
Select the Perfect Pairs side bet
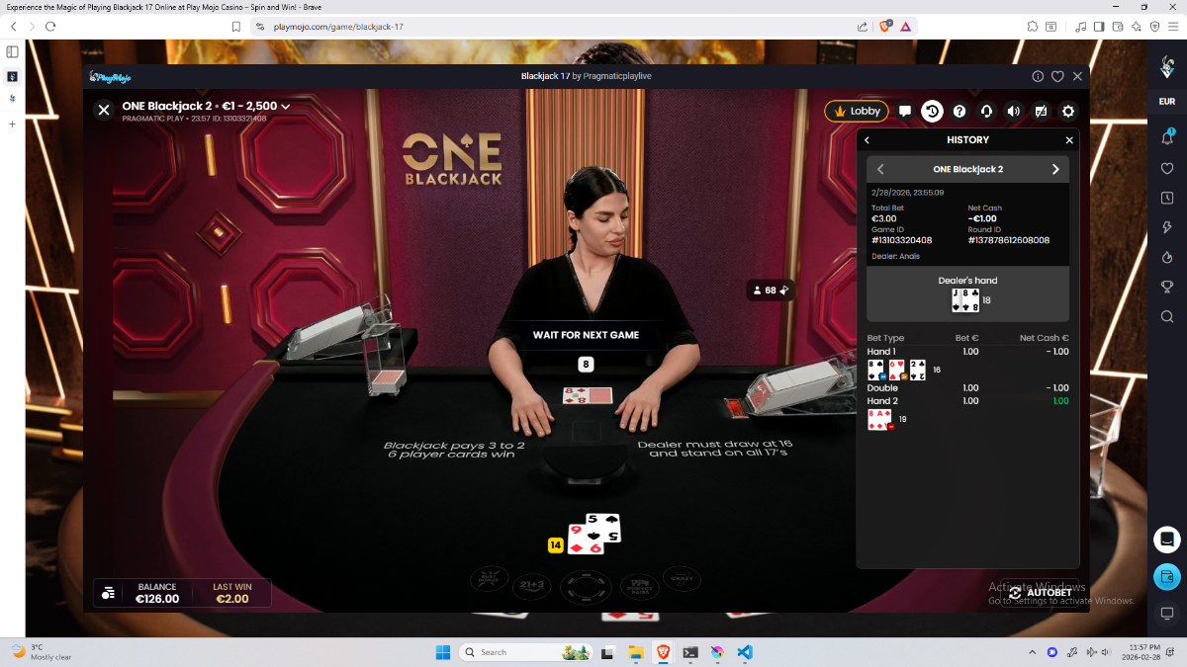coord(639,586)
